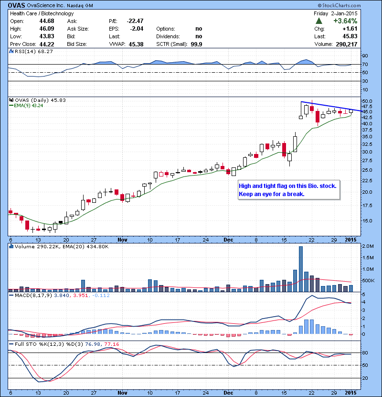Screen dimensions: 382x397
Task: Click the P/E value -22.47
Action: click(x=135, y=21)
